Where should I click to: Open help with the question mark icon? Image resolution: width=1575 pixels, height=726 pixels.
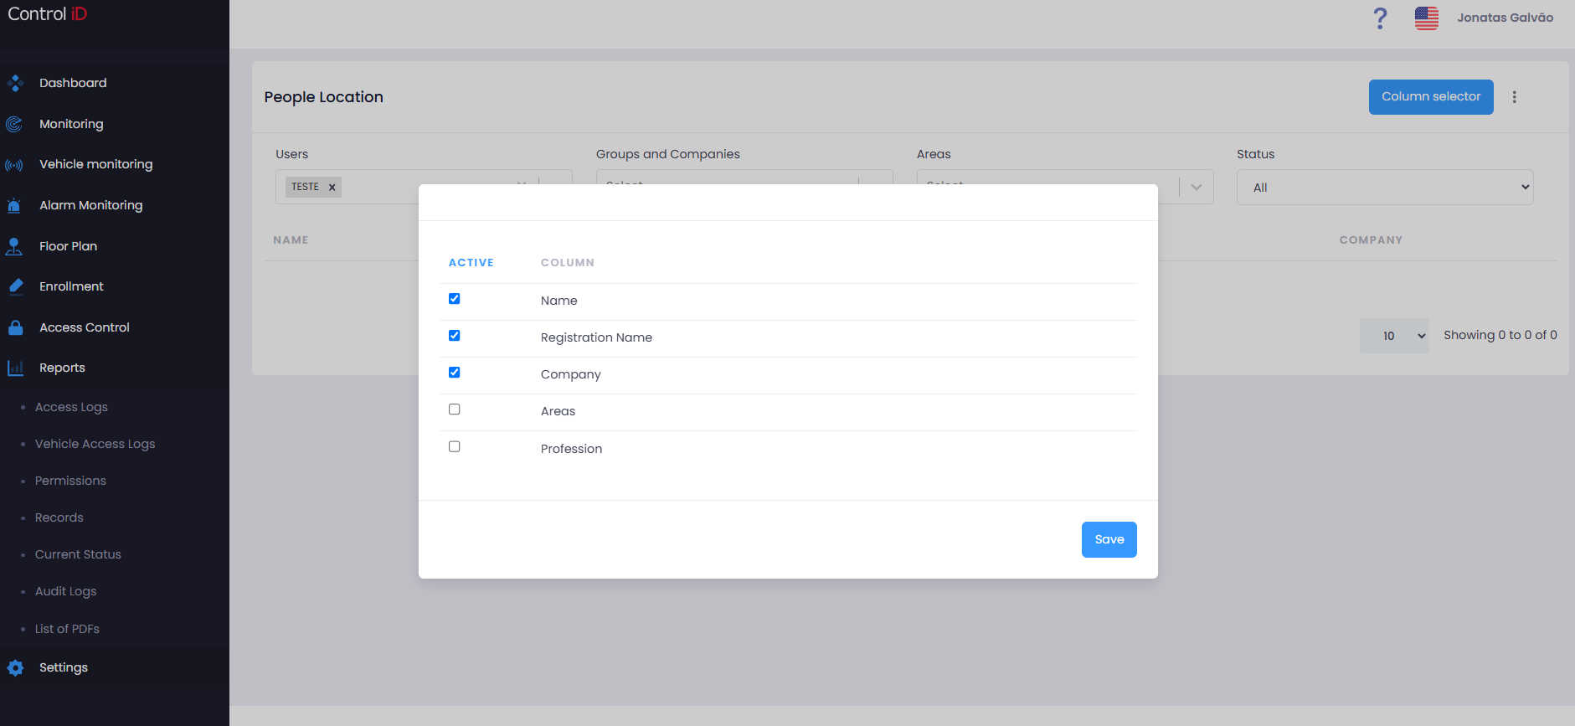click(1381, 18)
